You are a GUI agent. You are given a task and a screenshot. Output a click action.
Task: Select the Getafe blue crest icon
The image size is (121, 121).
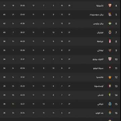tap(110, 104)
